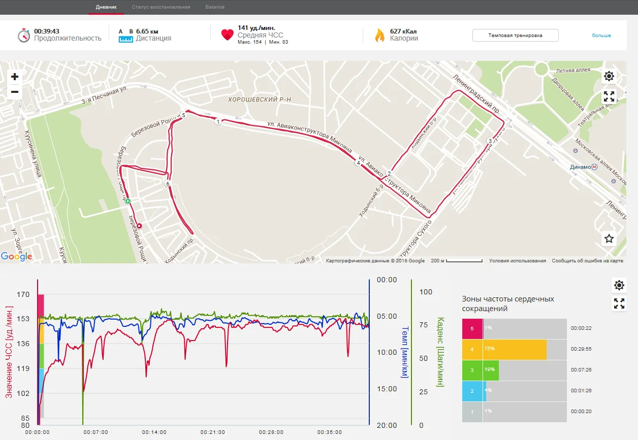Click the Темповая тренировка button

(x=515, y=36)
